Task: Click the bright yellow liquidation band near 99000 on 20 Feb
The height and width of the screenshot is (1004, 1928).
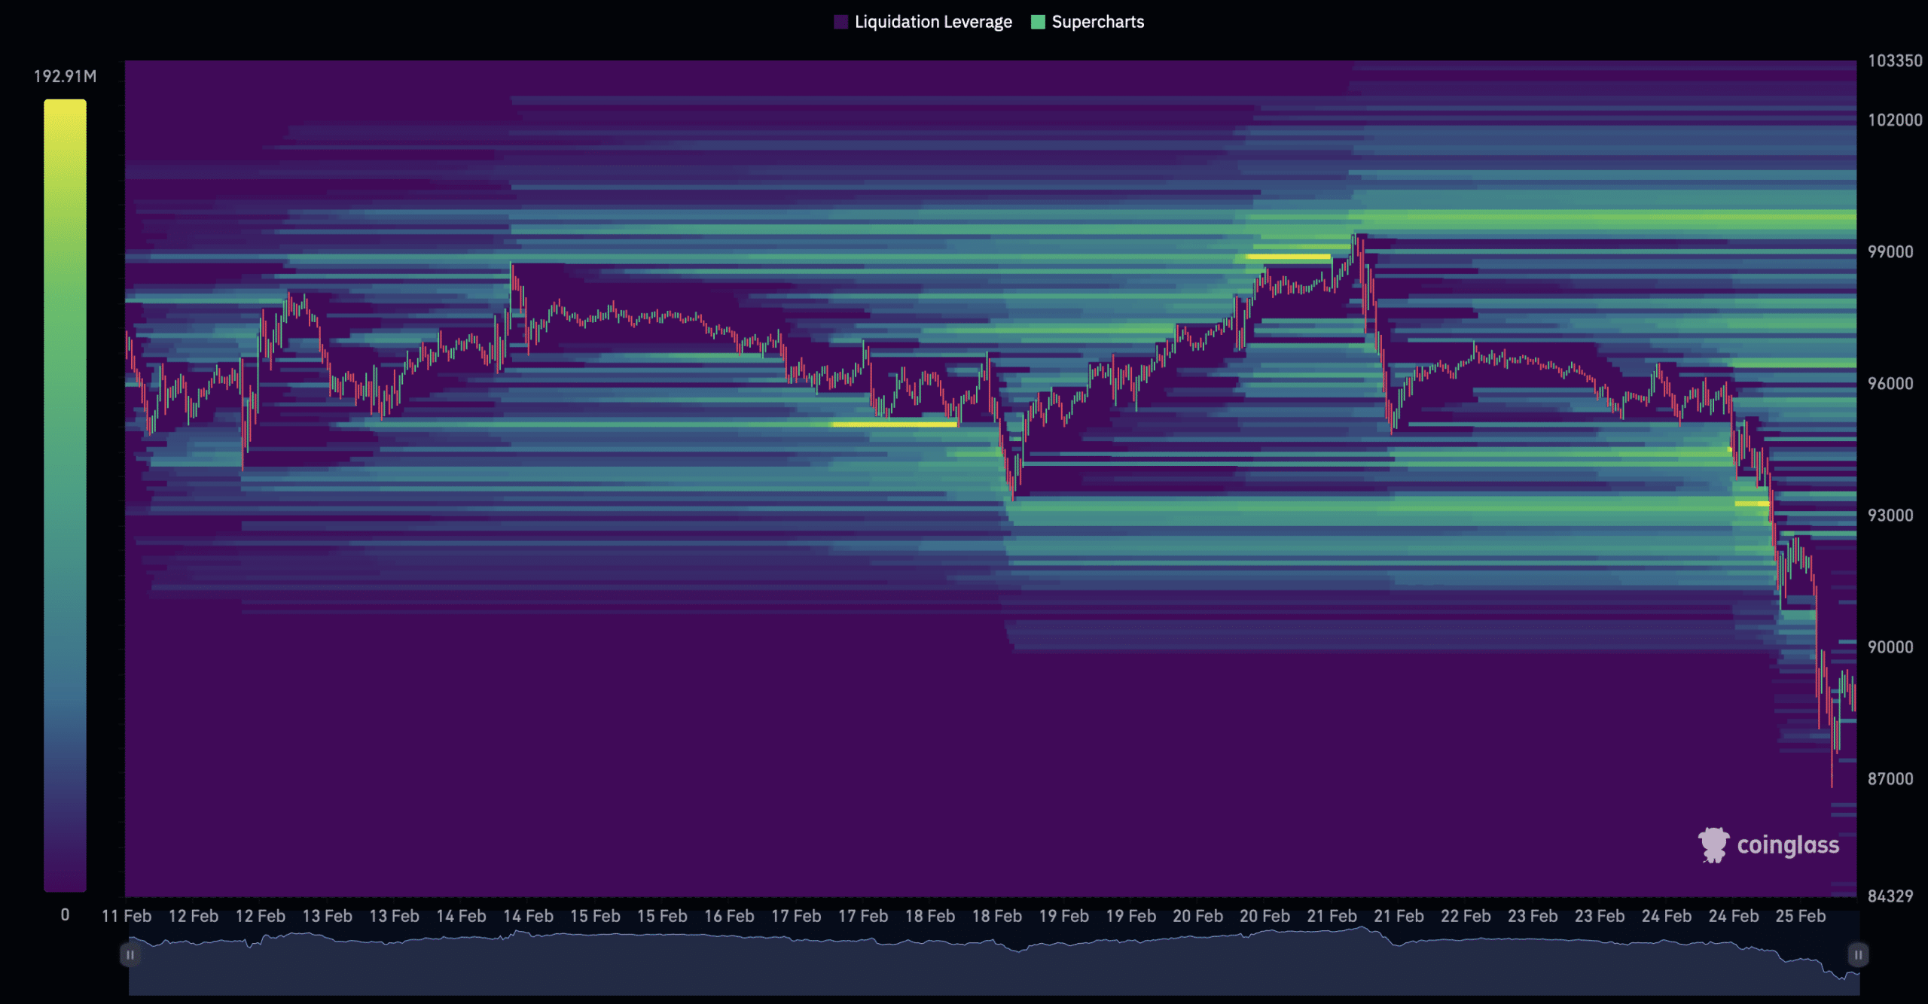Action: (1288, 257)
